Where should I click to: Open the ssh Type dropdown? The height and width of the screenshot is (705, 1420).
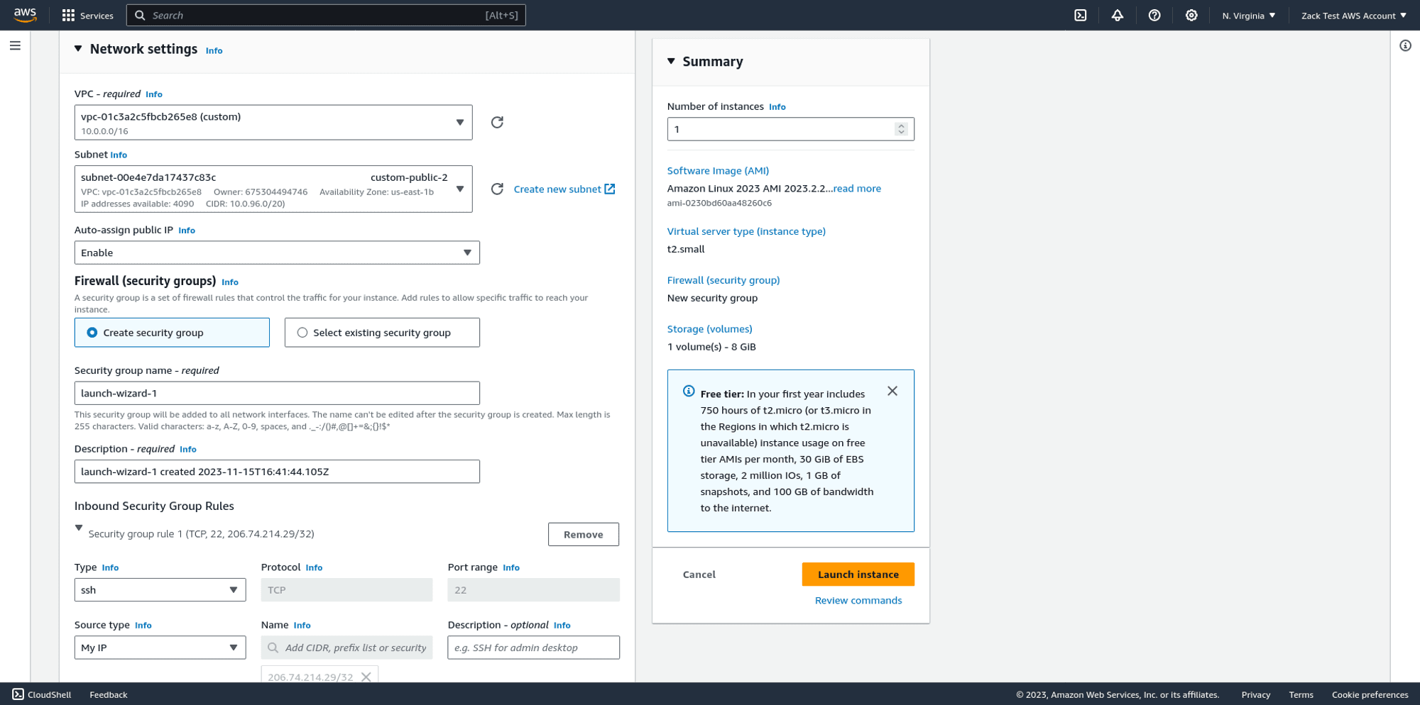(234, 589)
